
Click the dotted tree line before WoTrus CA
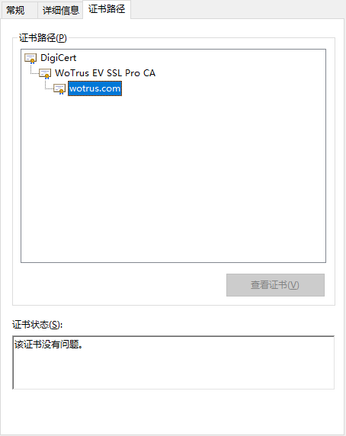pos(34,74)
